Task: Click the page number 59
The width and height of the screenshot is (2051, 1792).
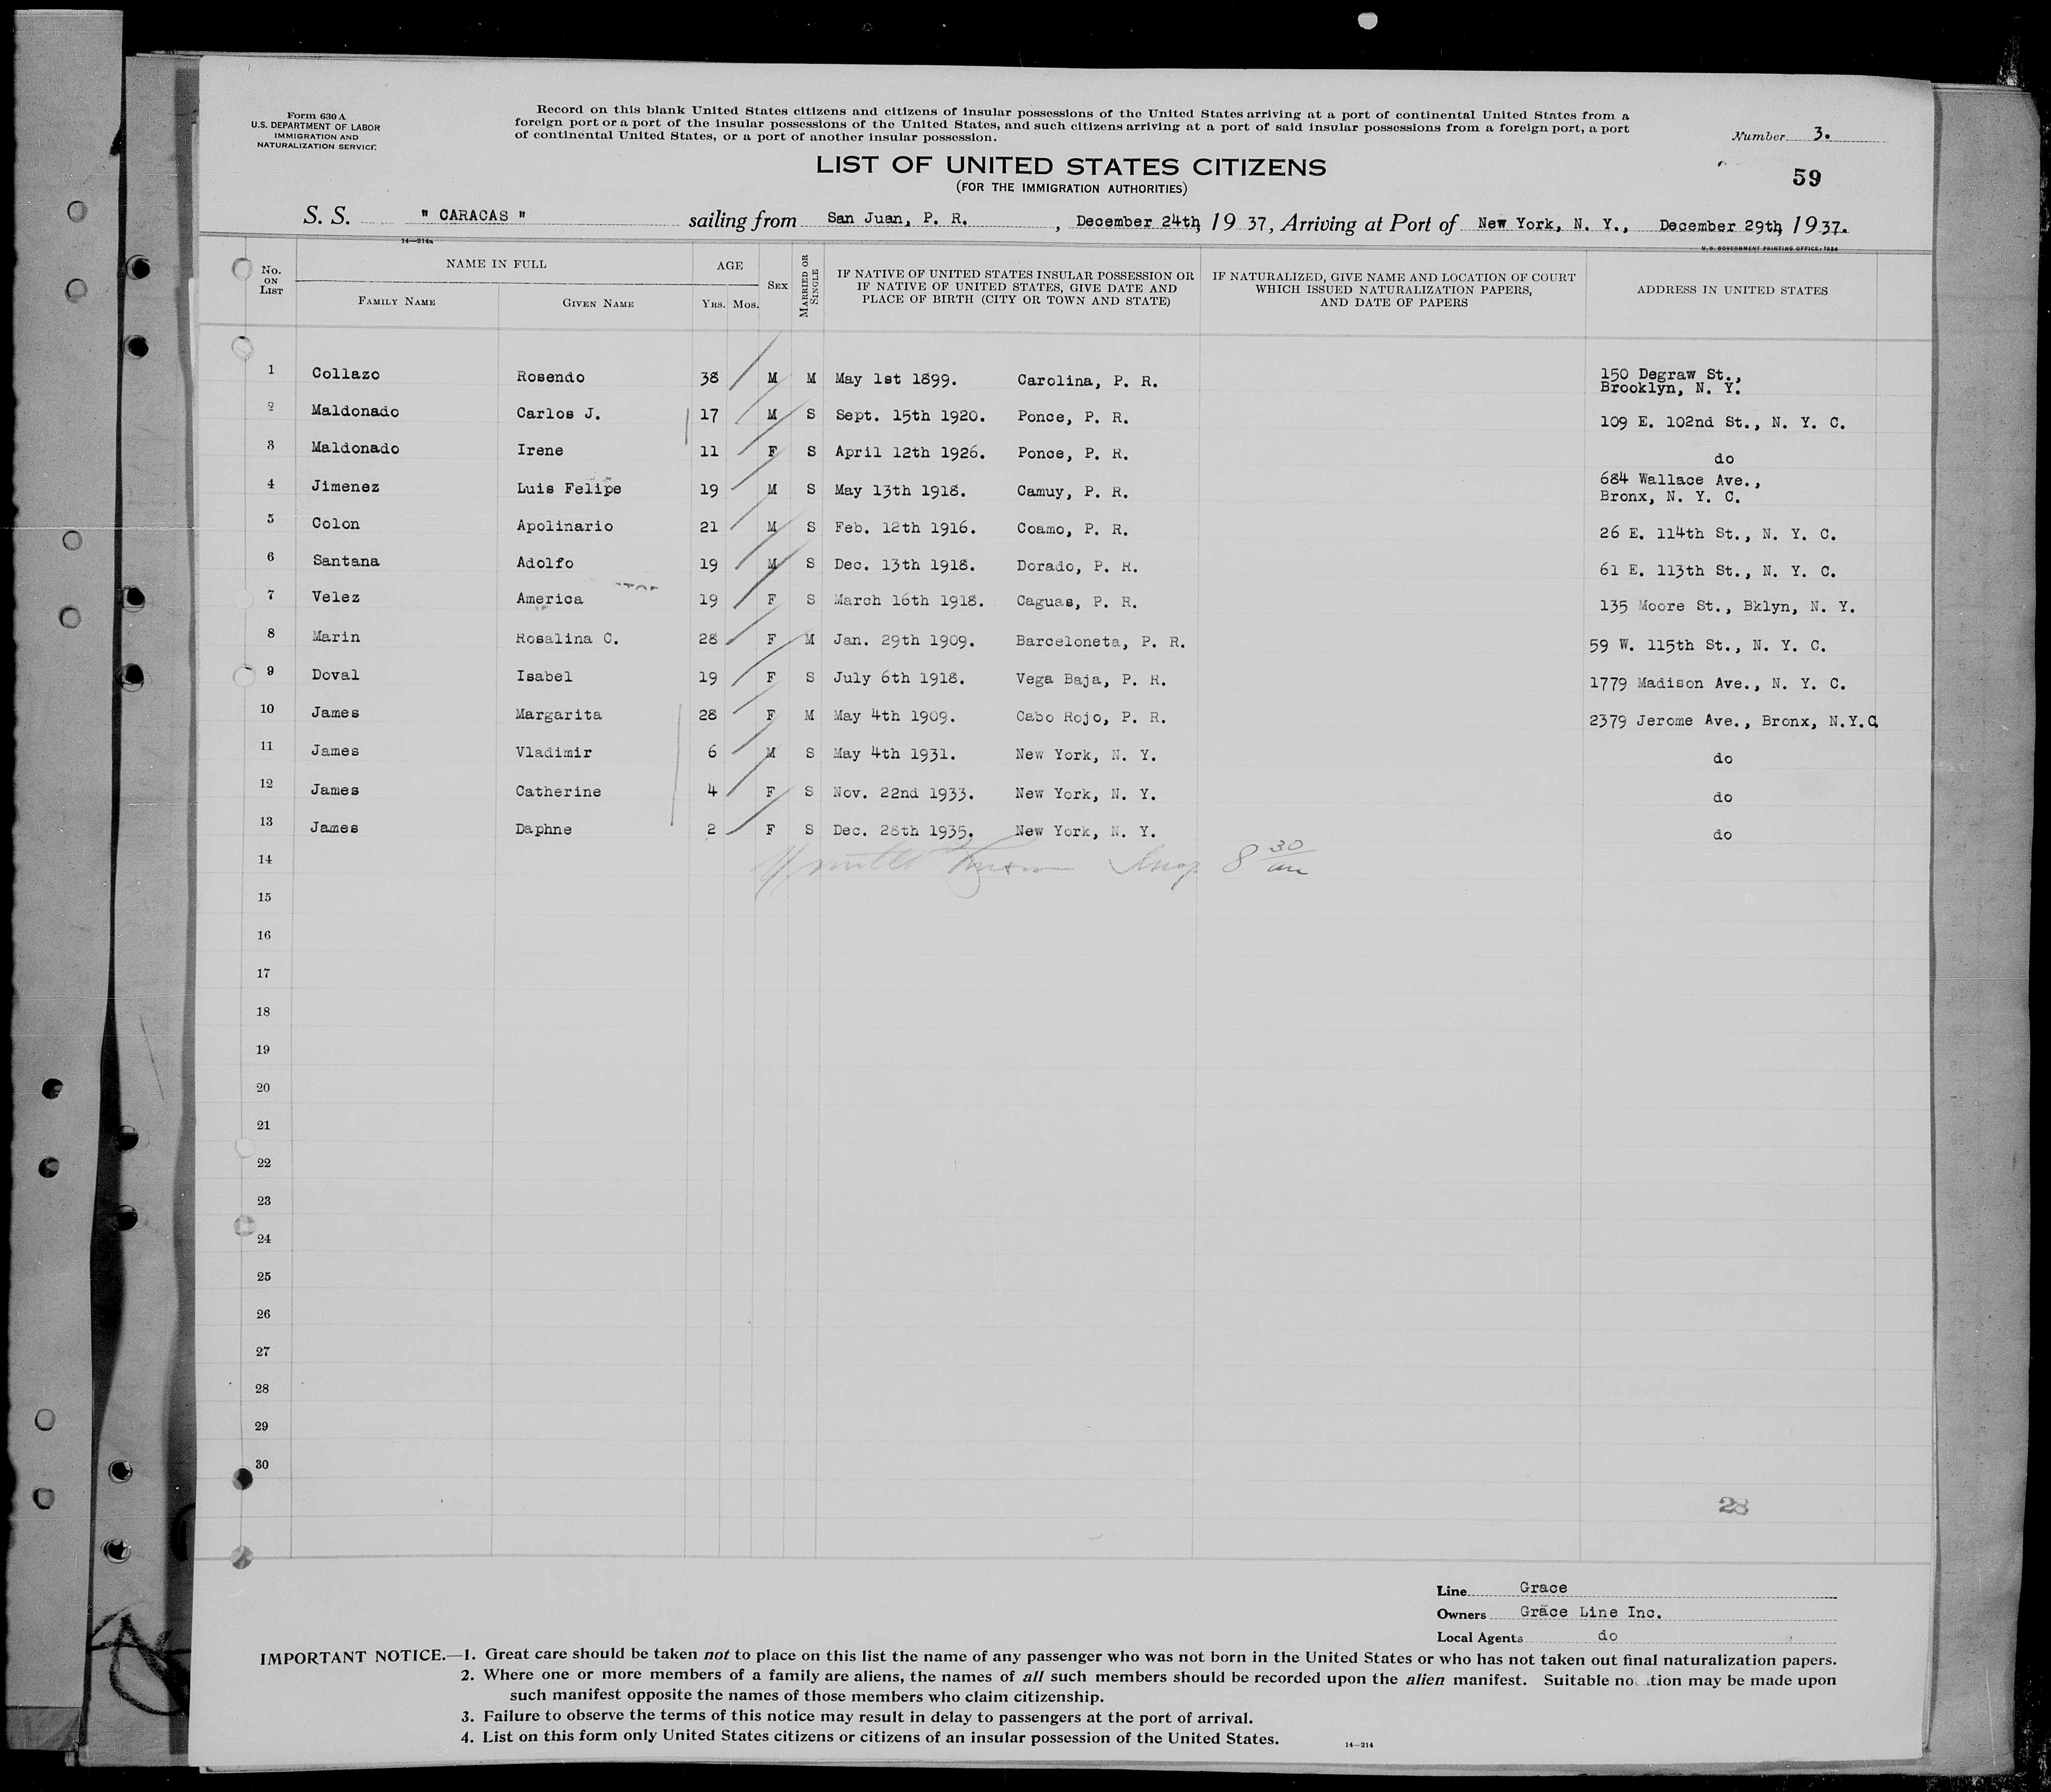Action: pos(1806,178)
